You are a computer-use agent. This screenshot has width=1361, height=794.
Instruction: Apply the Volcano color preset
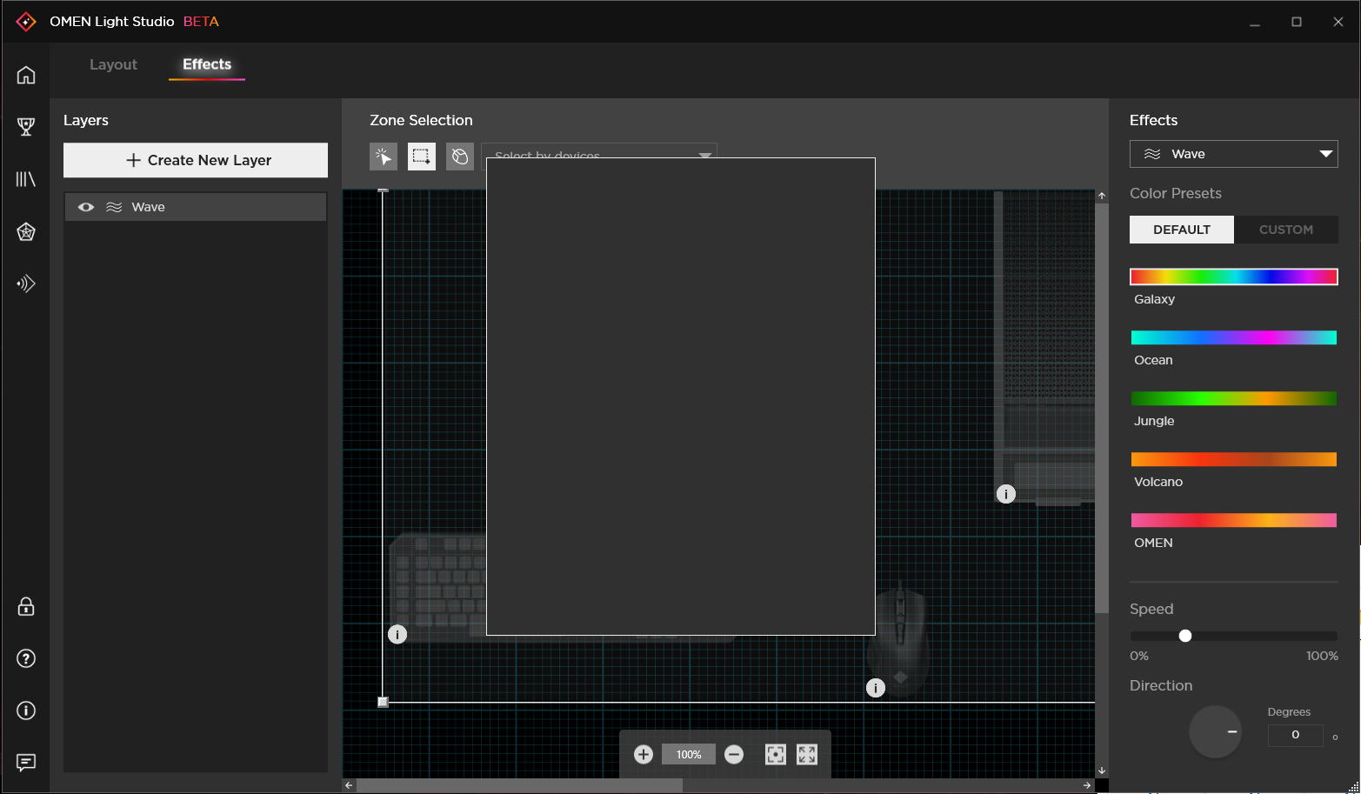pos(1233,459)
